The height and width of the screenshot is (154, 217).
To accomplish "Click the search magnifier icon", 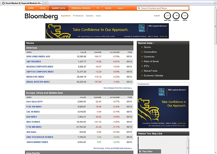I will tap(139, 8).
